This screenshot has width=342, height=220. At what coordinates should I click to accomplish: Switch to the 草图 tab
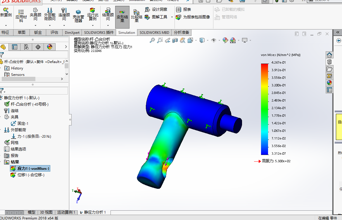[x=22, y=32]
